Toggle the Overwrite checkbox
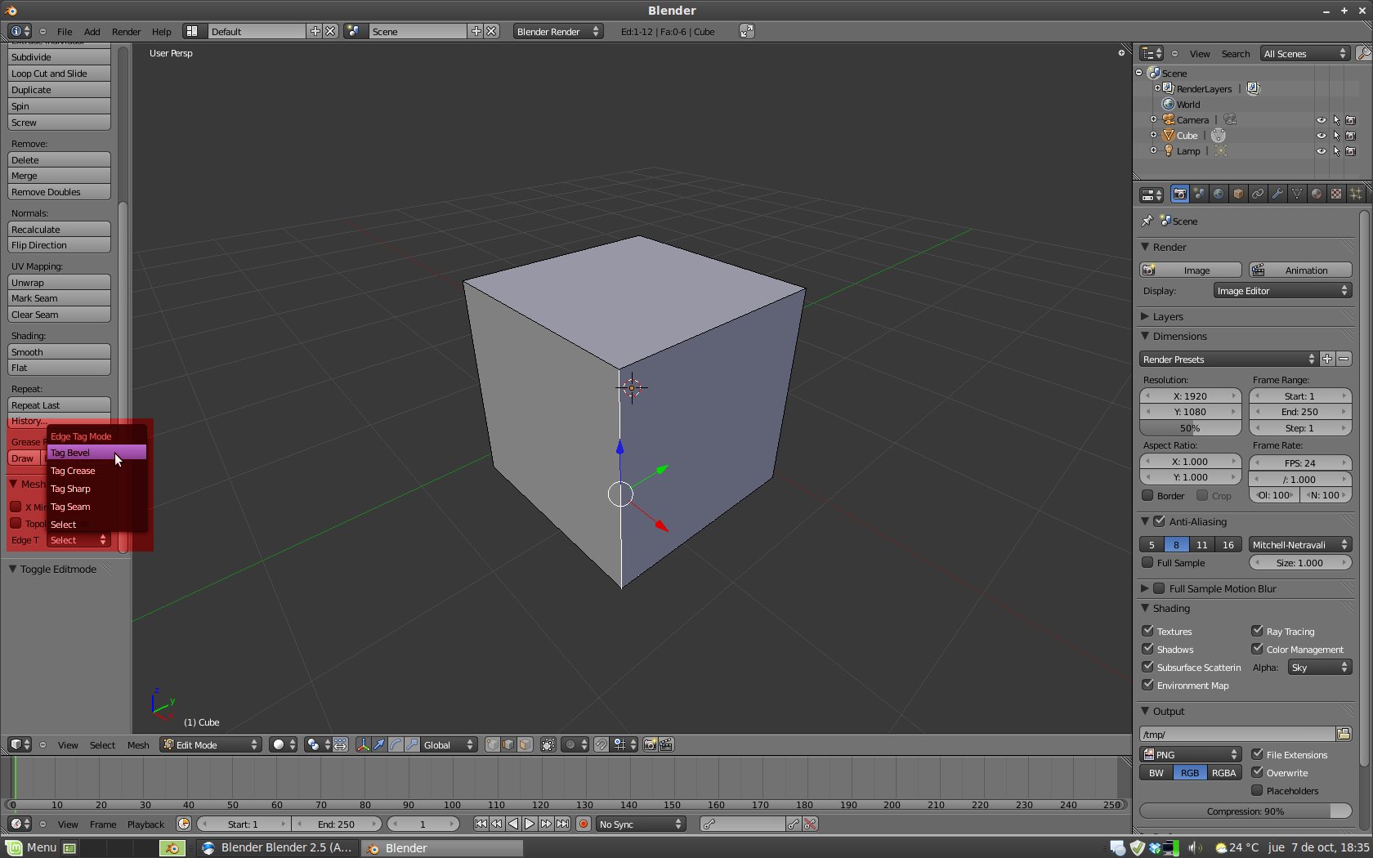Image resolution: width=1373 pixels, height=858 pixels. 1257,772
